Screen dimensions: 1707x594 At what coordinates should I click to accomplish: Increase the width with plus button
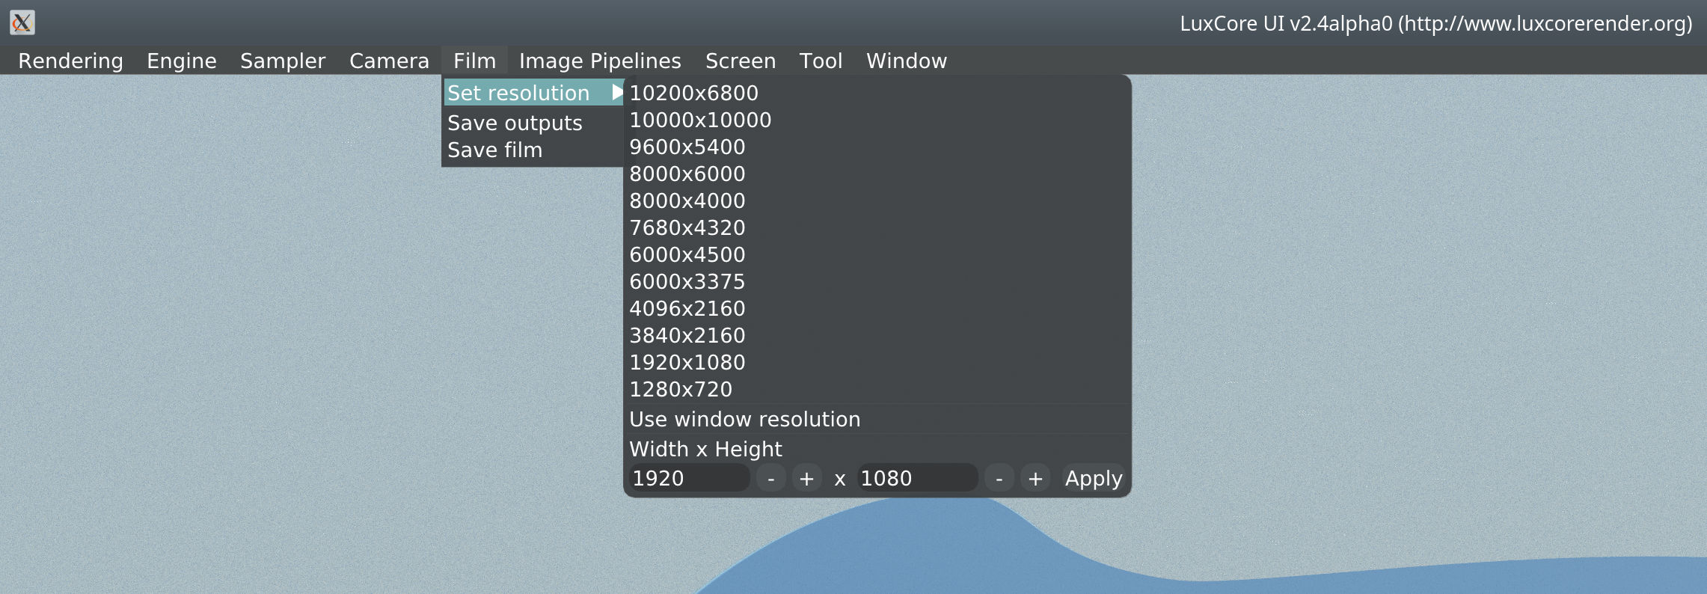806,478
